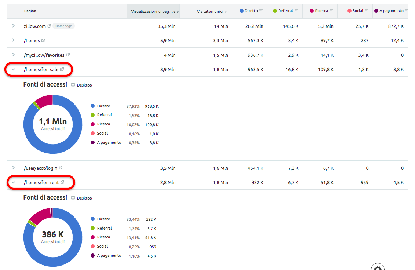Viewport: 415px width, 270px height.
Task: Open external link icon next to zillow.com
Action: [49, 26]
